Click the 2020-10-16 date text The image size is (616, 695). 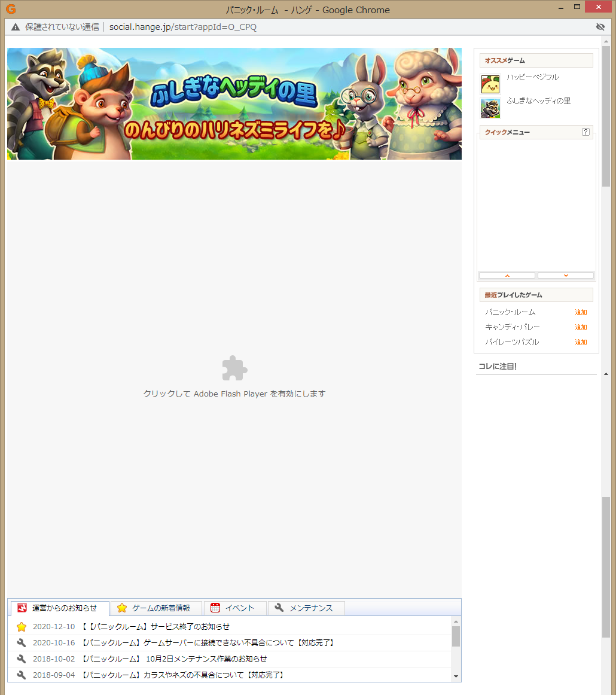pos(54,643)
